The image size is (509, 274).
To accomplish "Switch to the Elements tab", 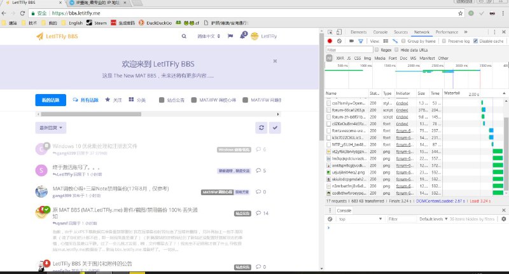I will tap(358, 32).
